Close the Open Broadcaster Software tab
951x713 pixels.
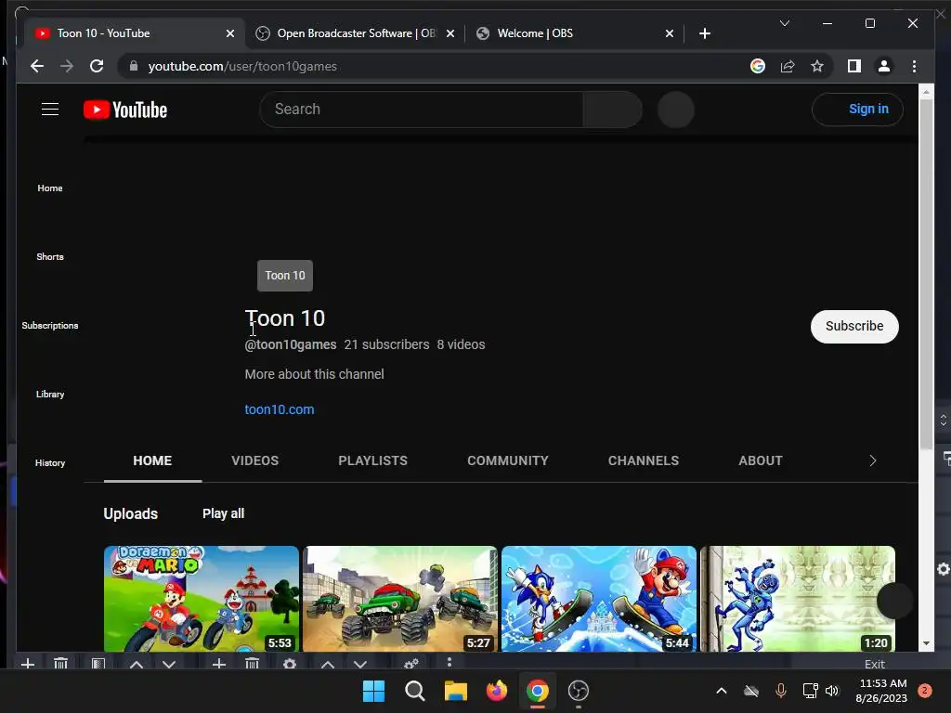pyautogui.click(x=450, y=33)
